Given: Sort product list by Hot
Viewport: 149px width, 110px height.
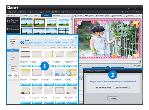Looking at the screenshot, I should tap(76, 48).
